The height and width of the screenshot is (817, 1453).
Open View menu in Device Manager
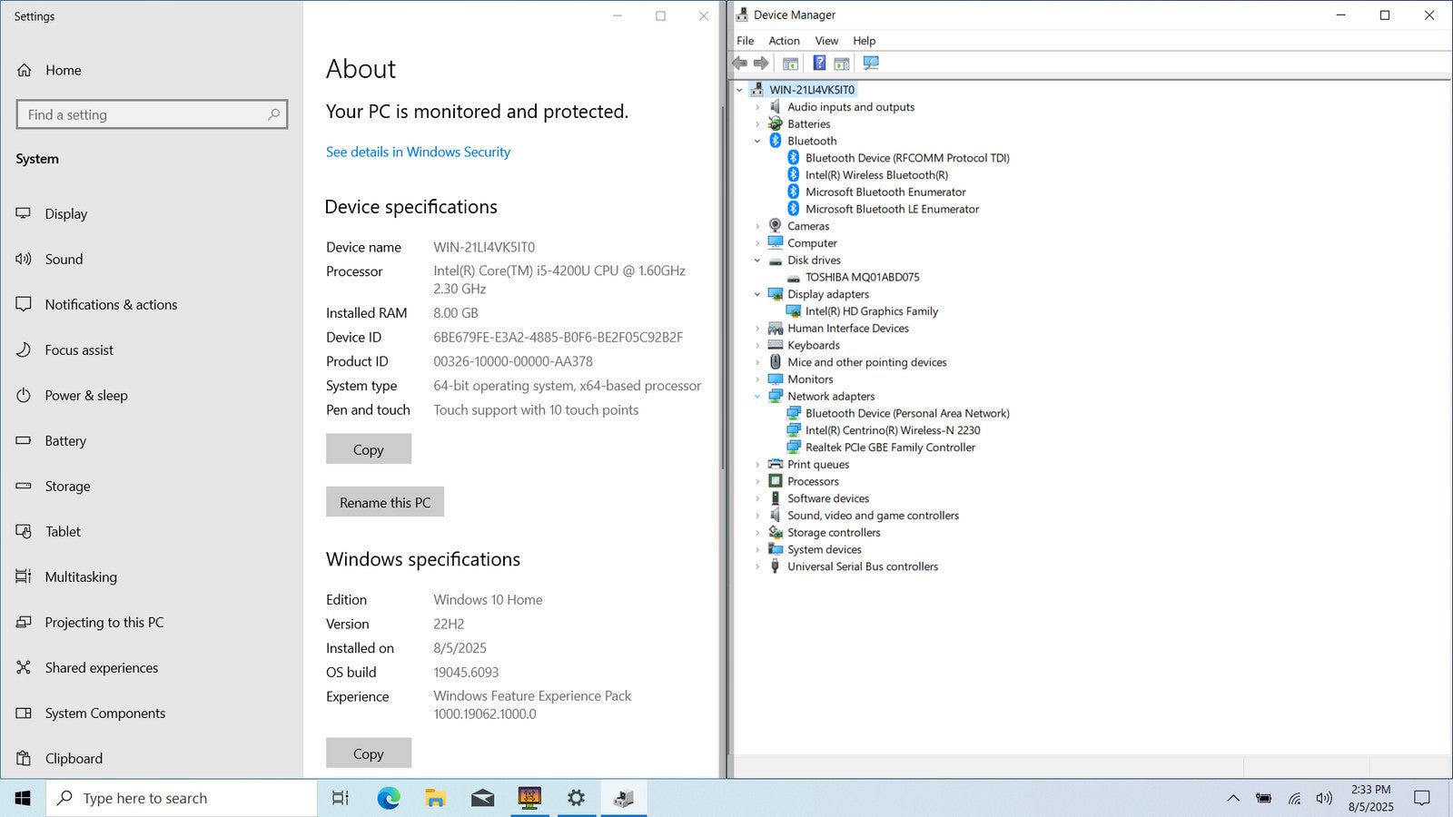[826, 41]
